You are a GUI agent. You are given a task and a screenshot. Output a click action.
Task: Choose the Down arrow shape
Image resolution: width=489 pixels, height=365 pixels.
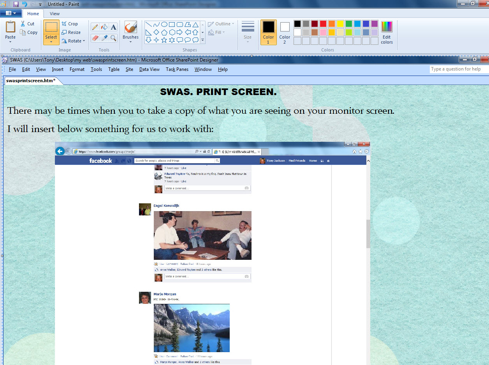tap(148, 40)
